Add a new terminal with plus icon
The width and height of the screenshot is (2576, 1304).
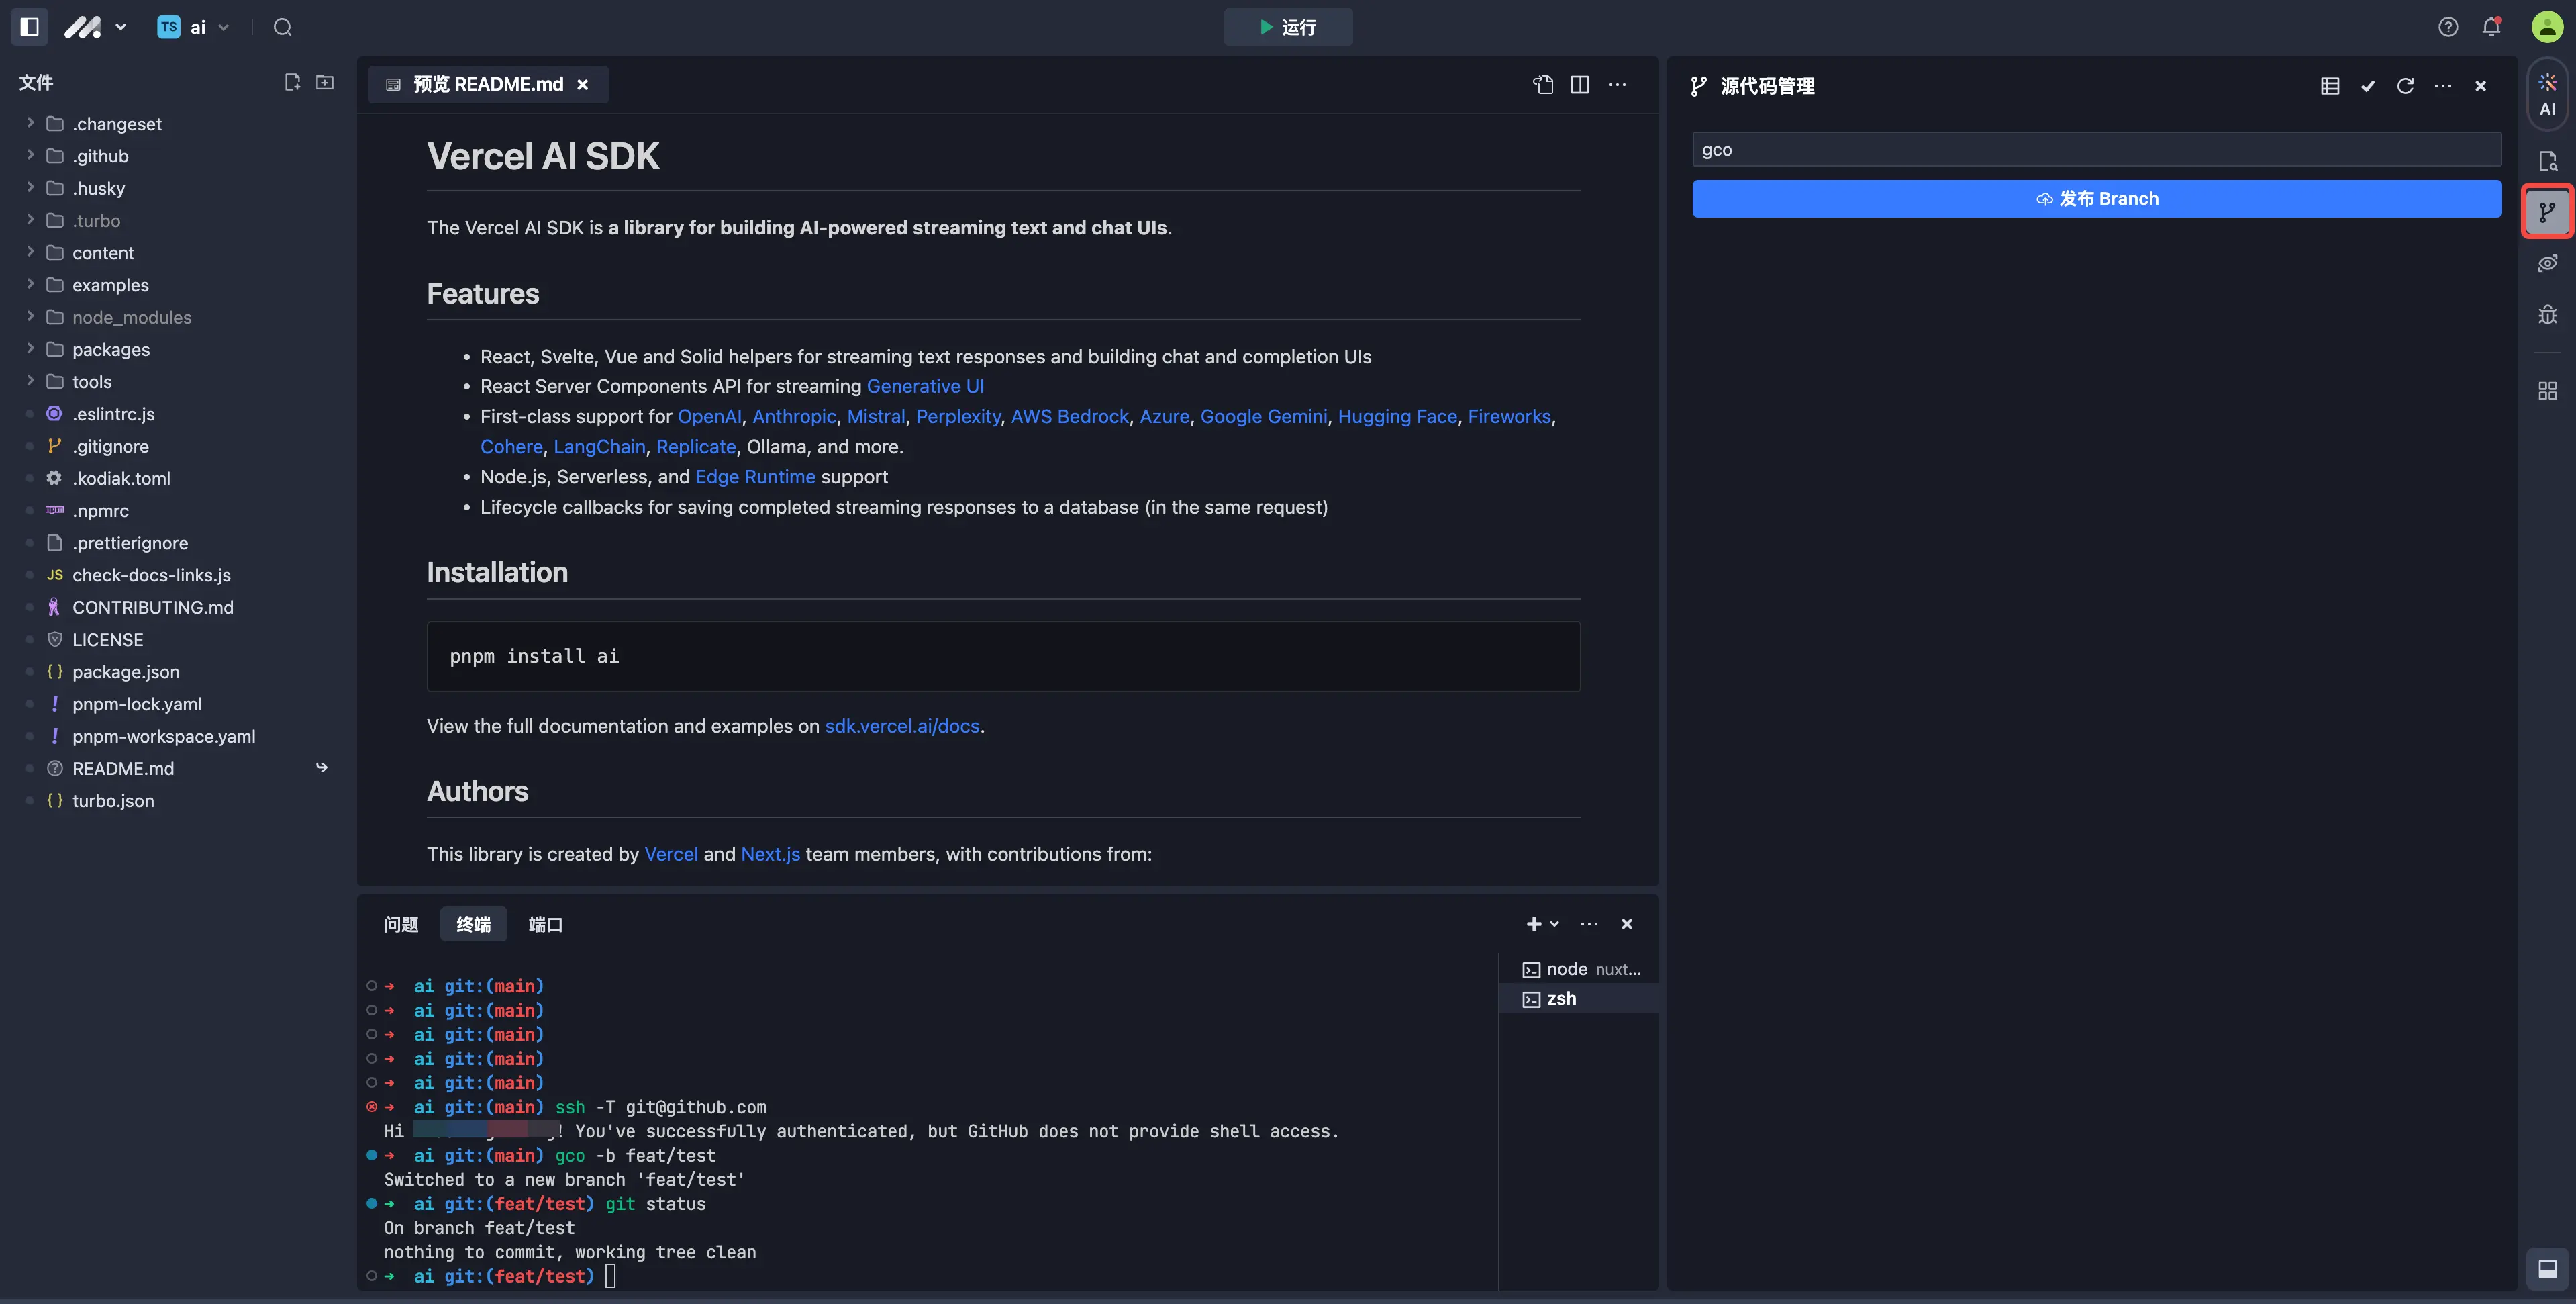click(x=1533, y=924)
